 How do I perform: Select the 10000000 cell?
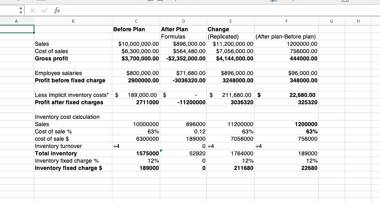point(136,124)
